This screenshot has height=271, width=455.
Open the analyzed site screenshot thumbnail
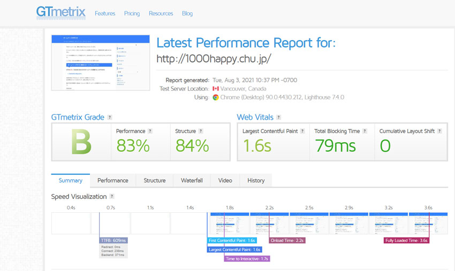(x=101, y=63)
